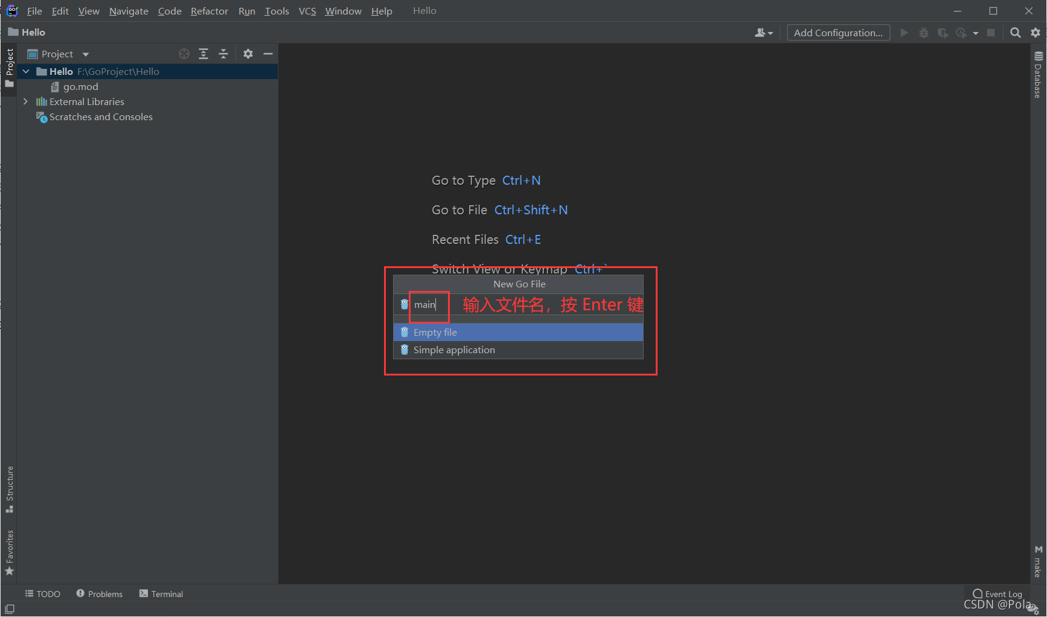The width and height of the screenshot is (1047, 617).
Task: Open the VCS menu
Action: [307, 11]
